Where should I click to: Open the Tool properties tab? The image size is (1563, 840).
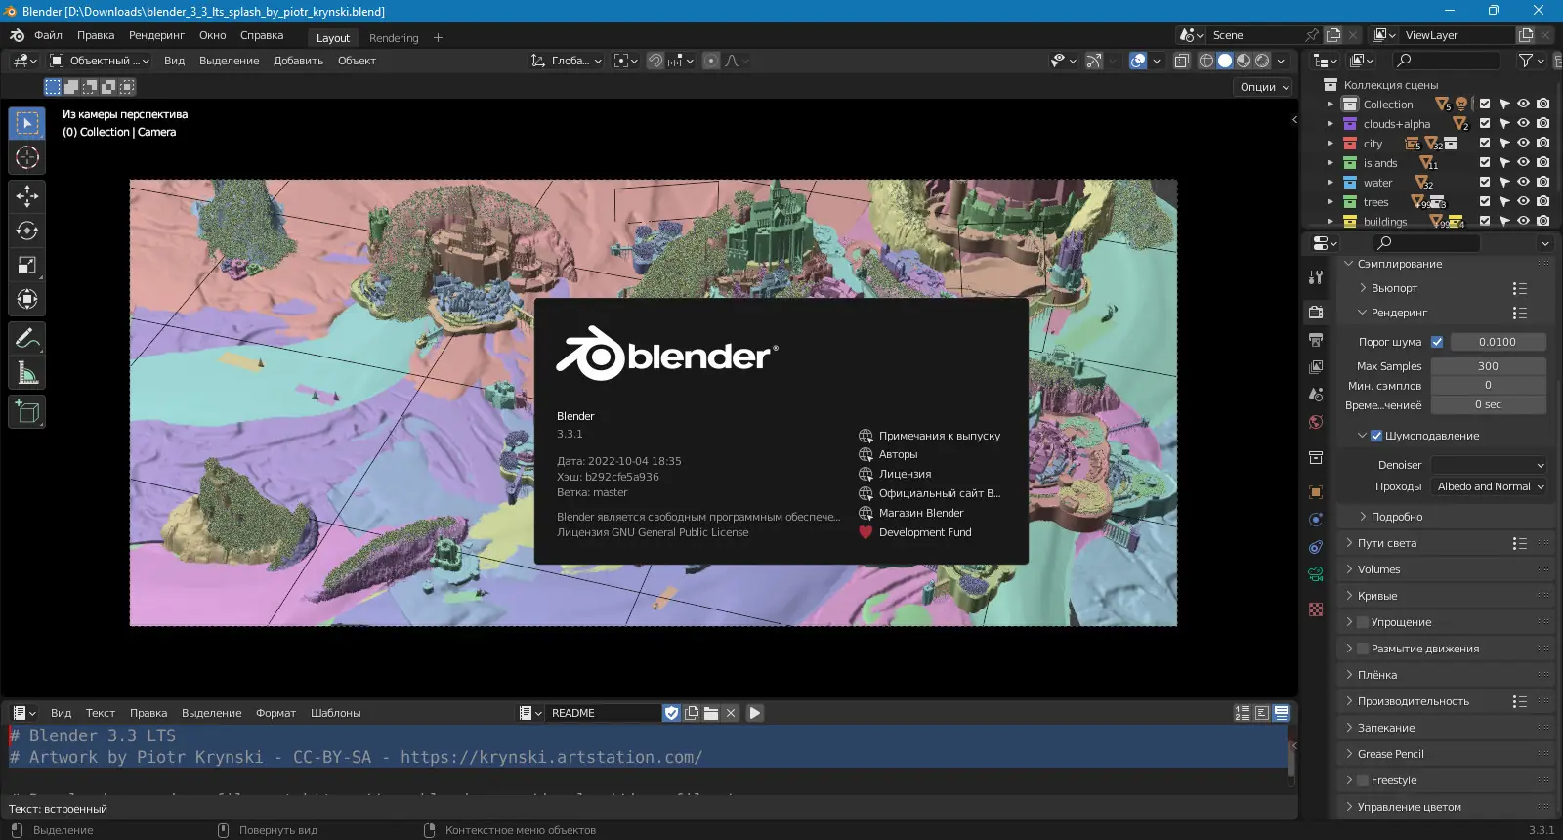tap(1316, 277)
